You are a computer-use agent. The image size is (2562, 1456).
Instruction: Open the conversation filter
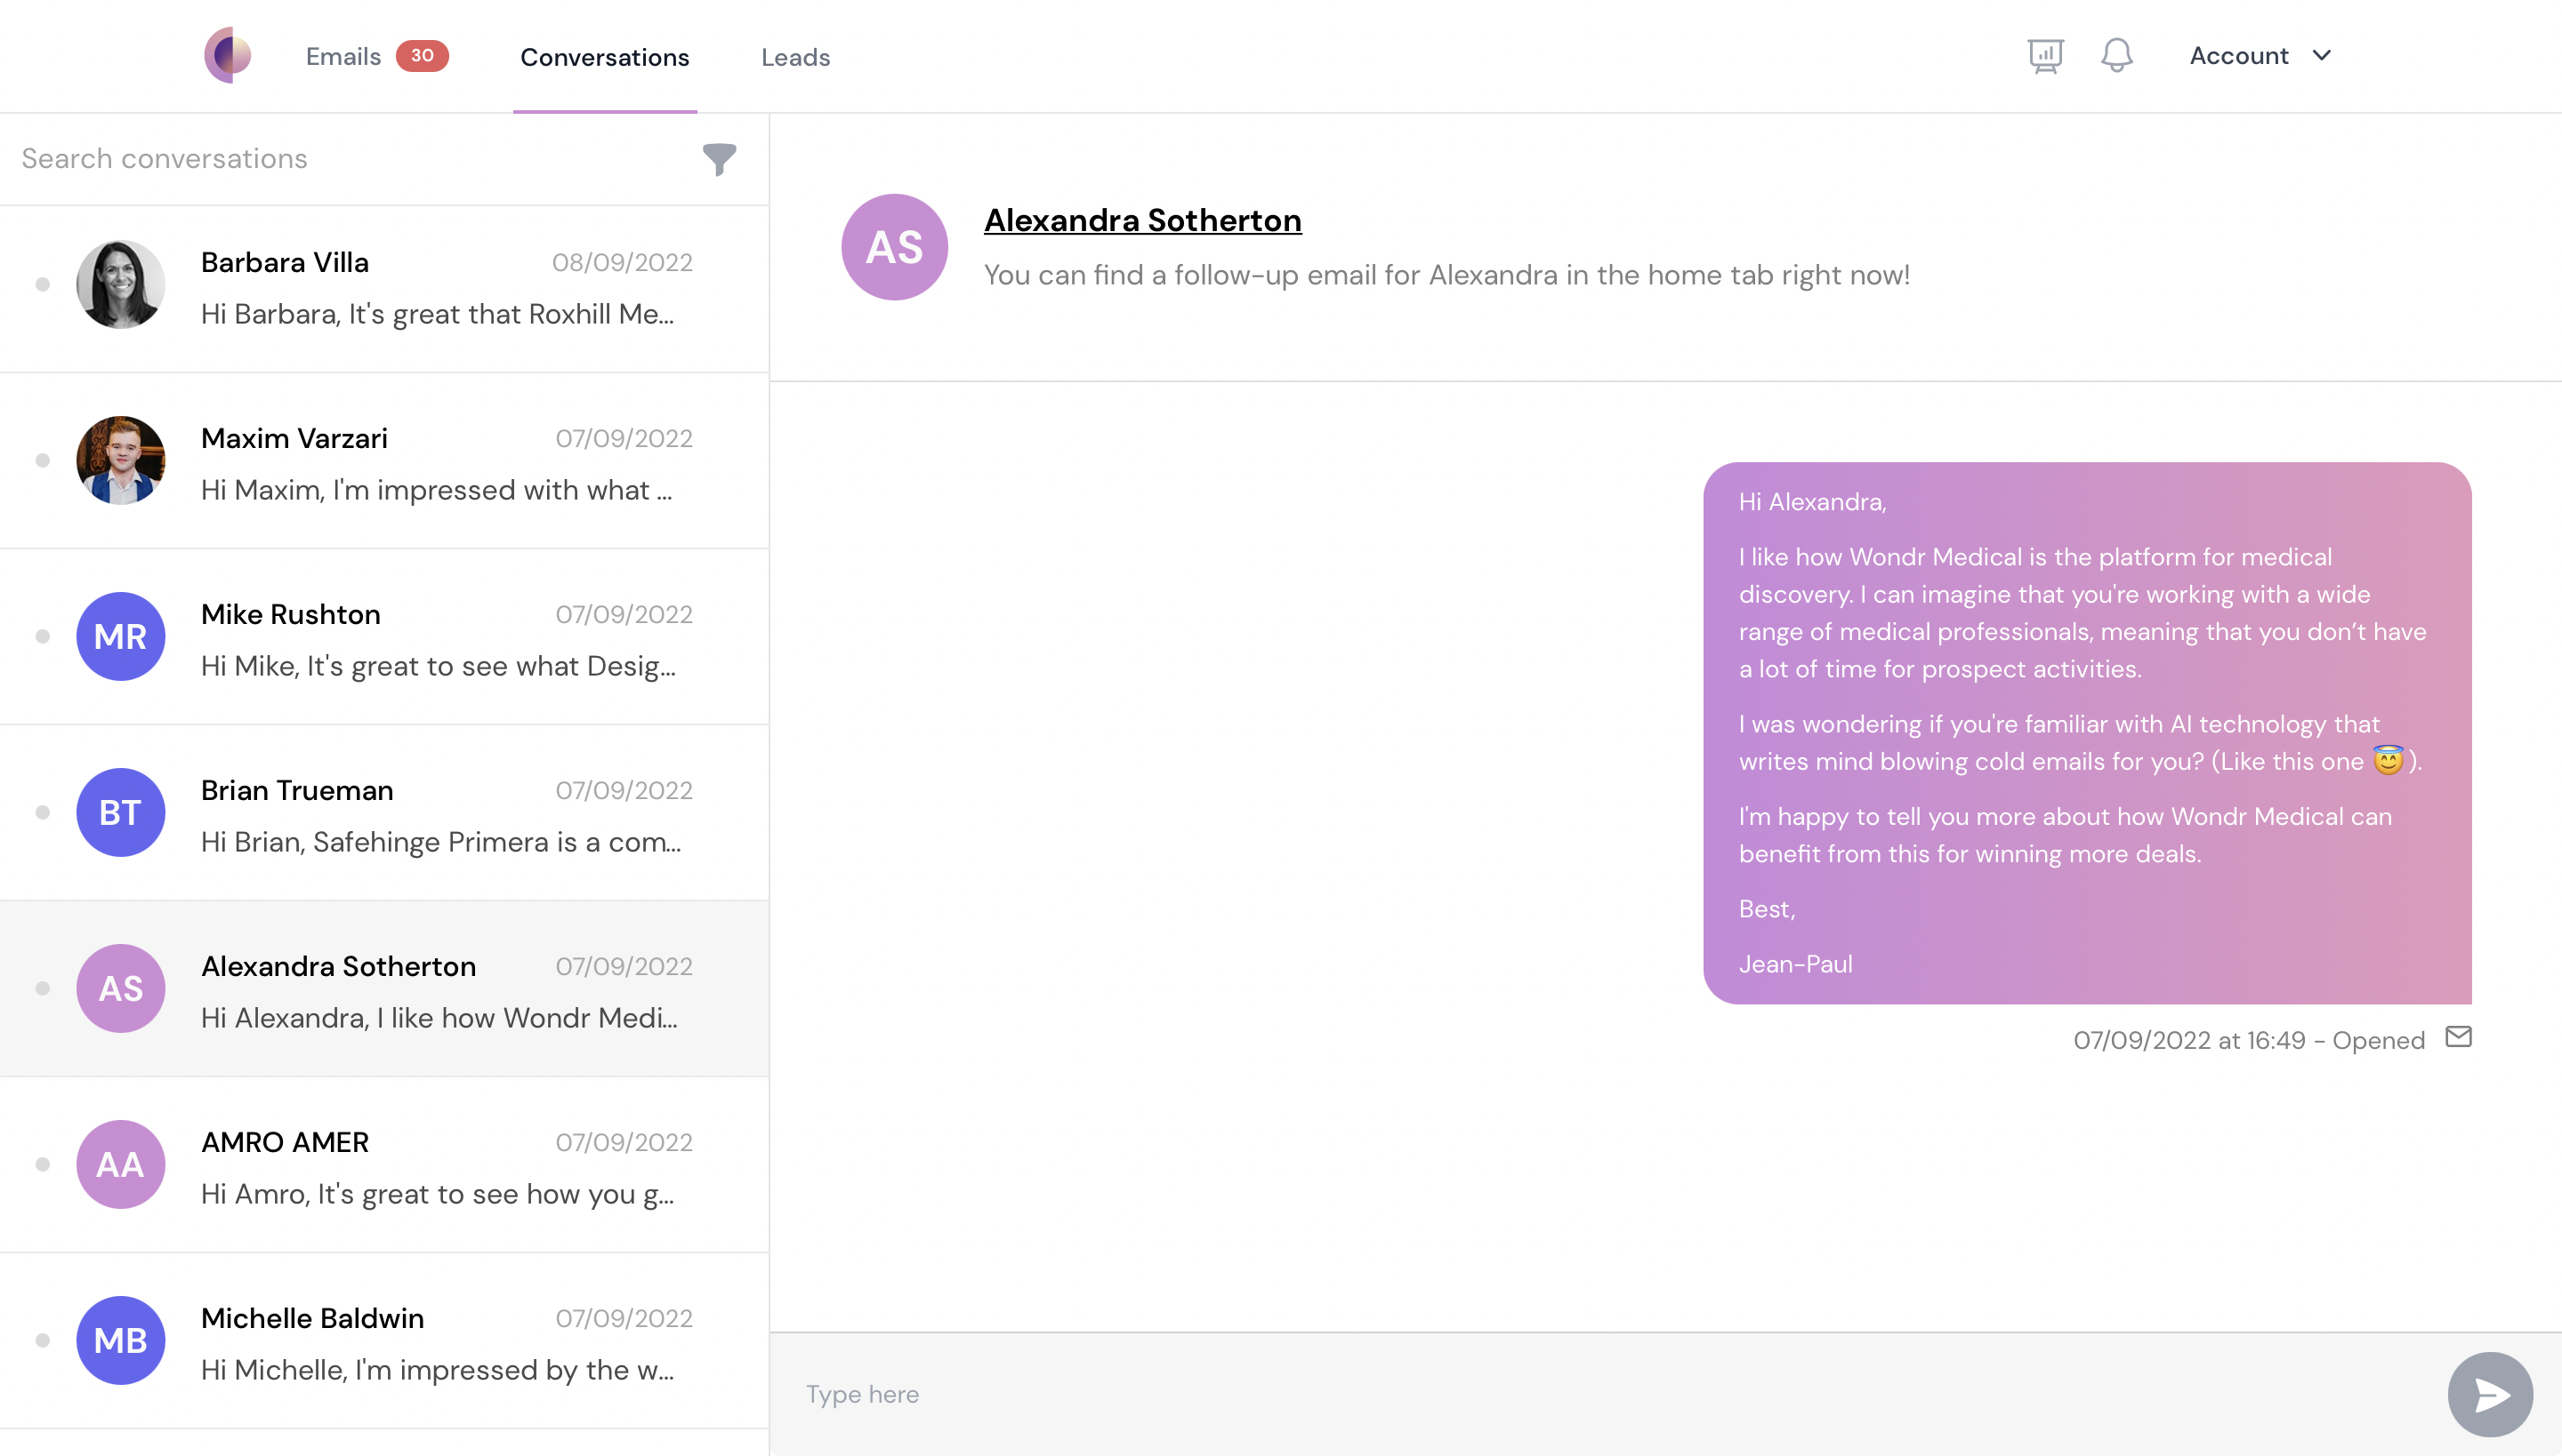point(720,158)
